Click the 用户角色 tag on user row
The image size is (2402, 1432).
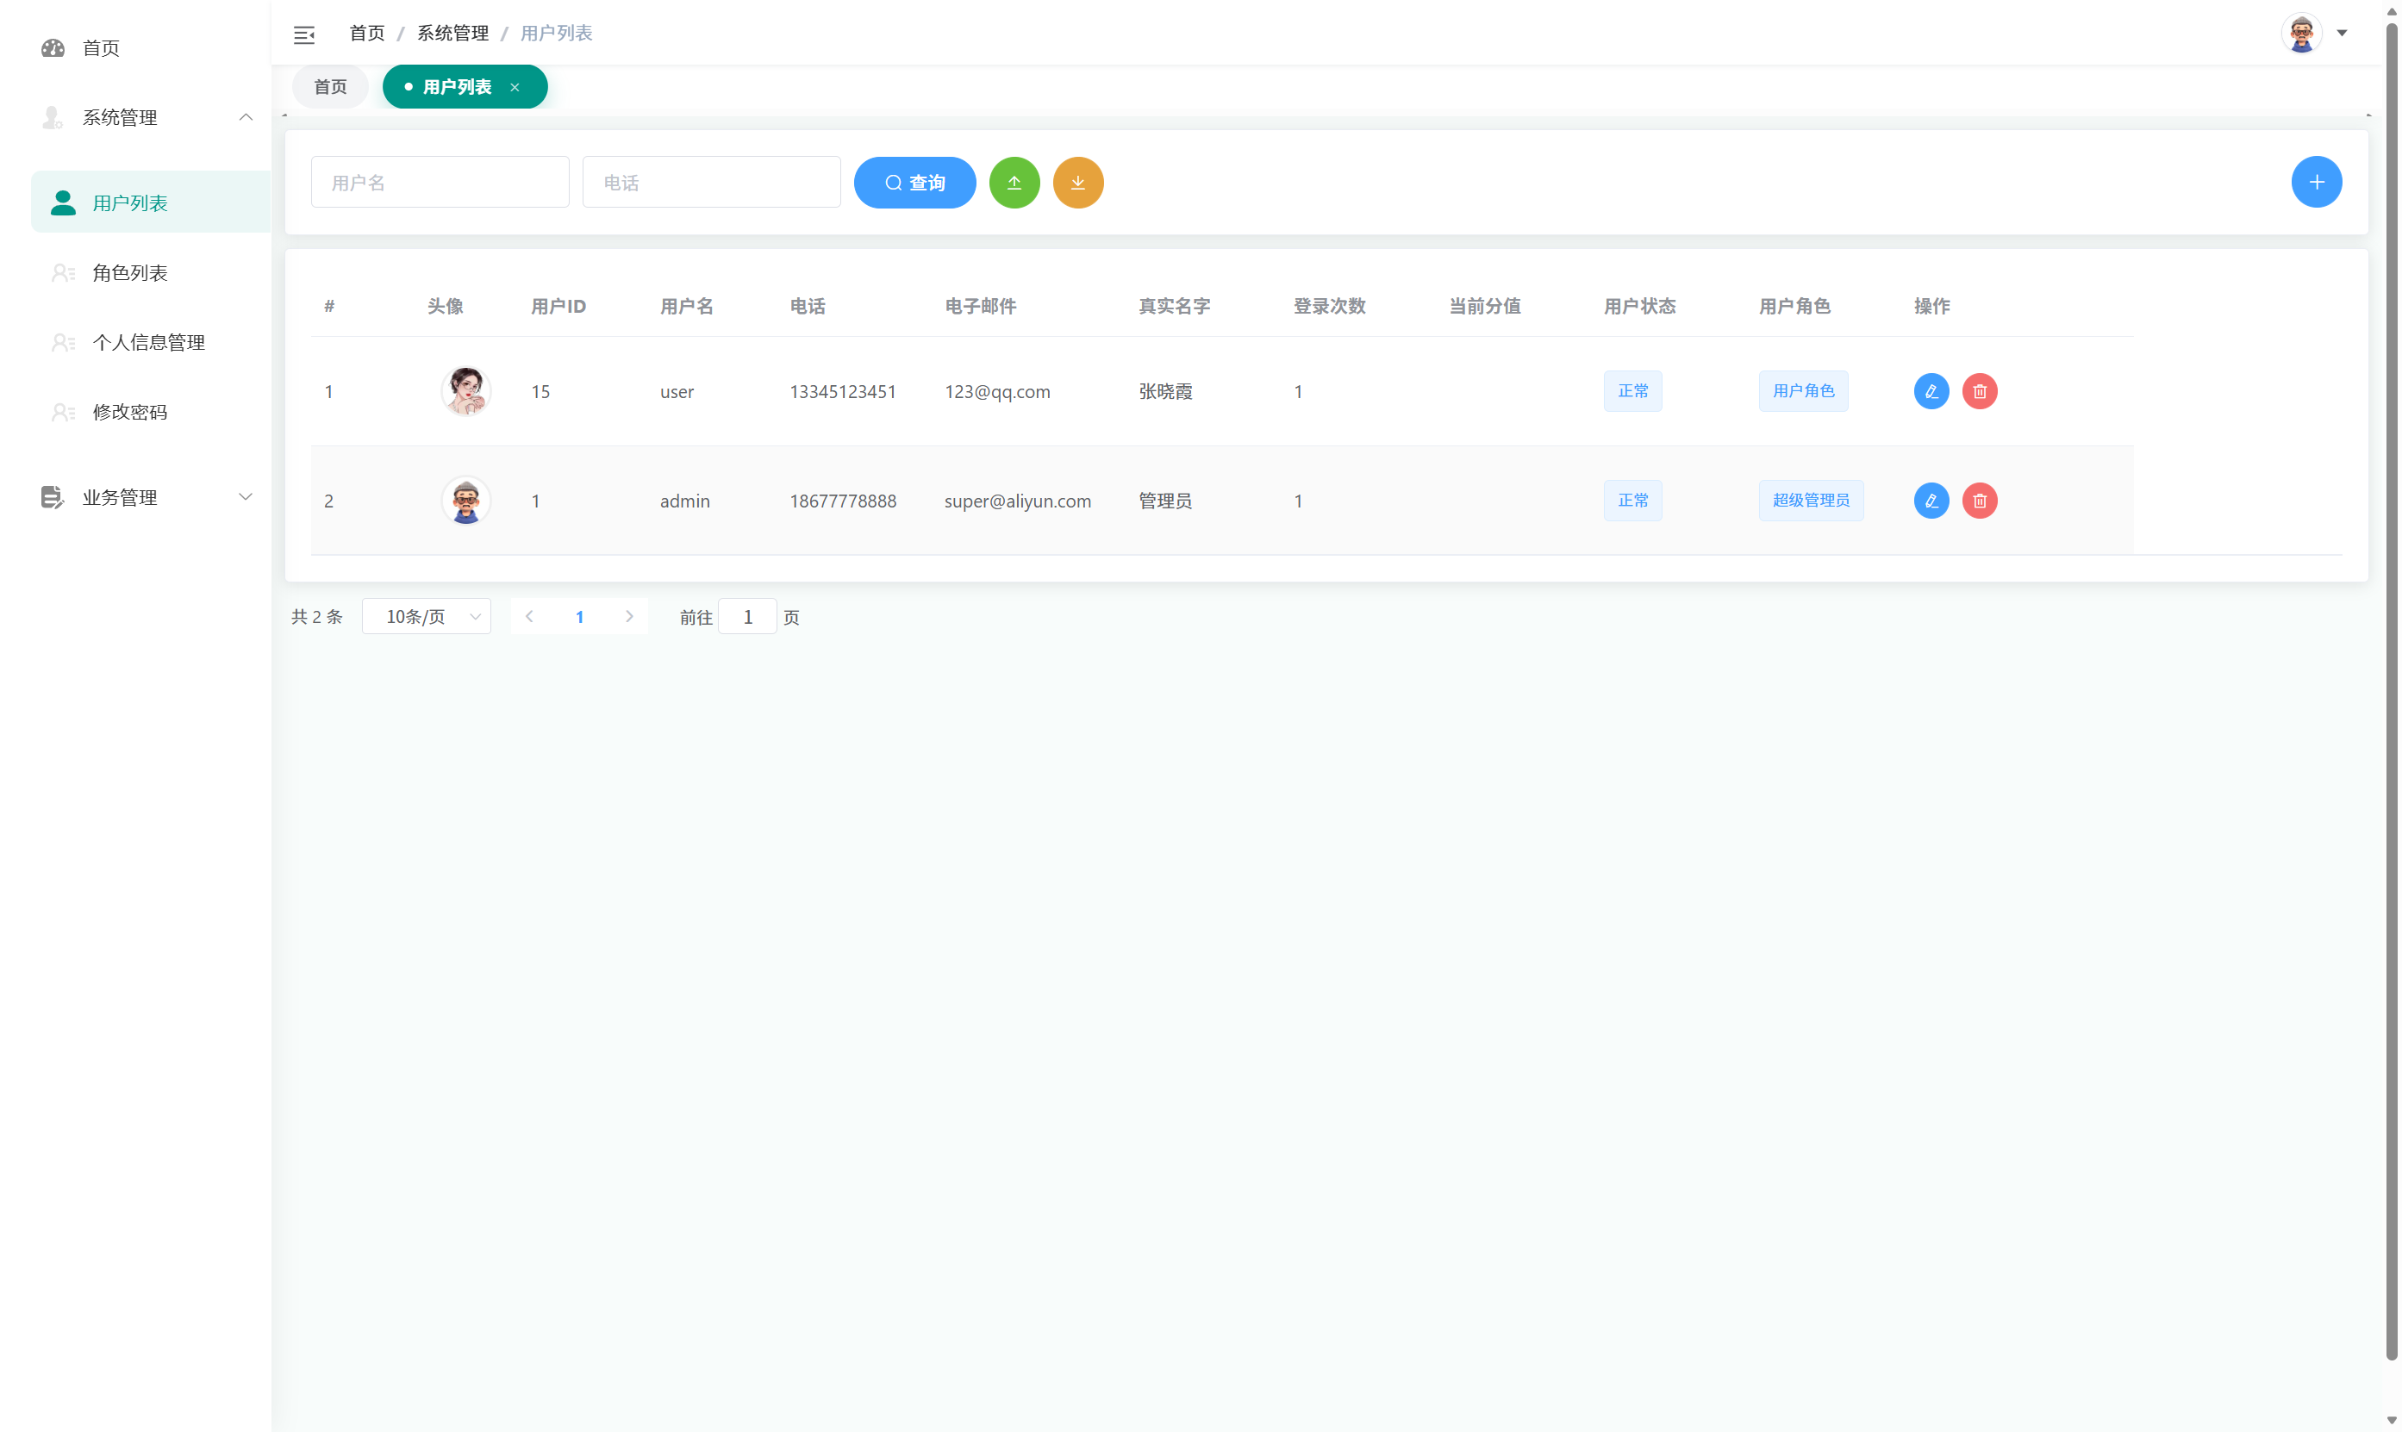[x=1803, y=391]
